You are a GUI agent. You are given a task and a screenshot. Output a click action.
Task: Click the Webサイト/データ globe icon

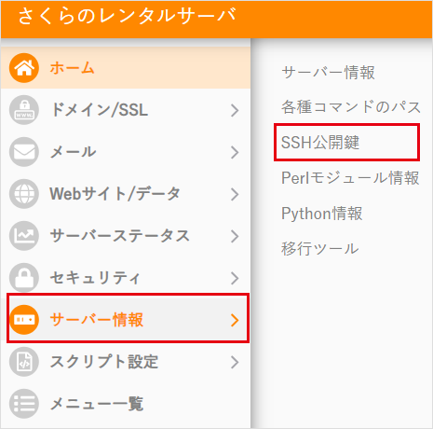(x=24, y=194)
